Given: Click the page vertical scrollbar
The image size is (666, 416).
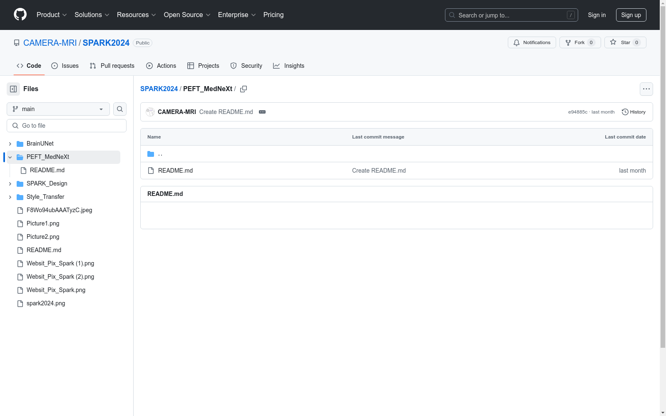Looking at the screenshot, I should 663,178.
